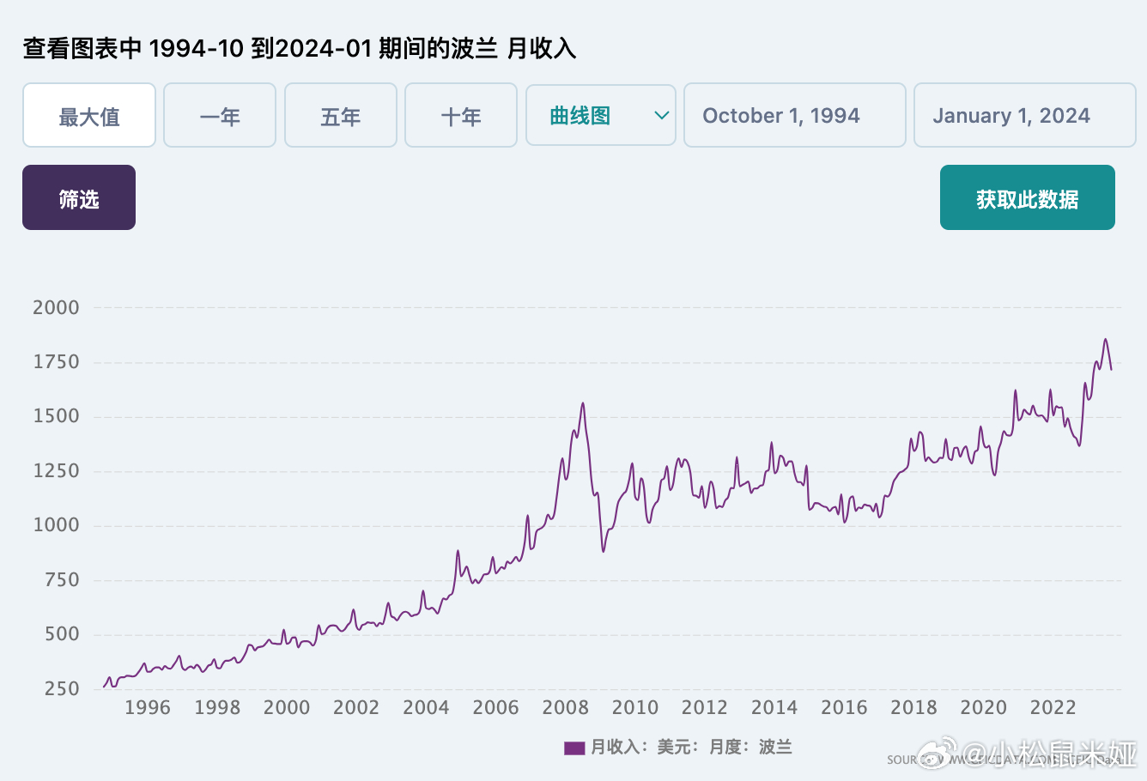The width and height of the screenshot is (1147, 781).
Task: Open the 曲线图 chart type dropdown
Action: tap(601, 116)
